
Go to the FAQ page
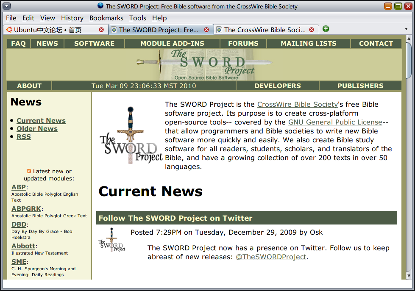point(19,44)
